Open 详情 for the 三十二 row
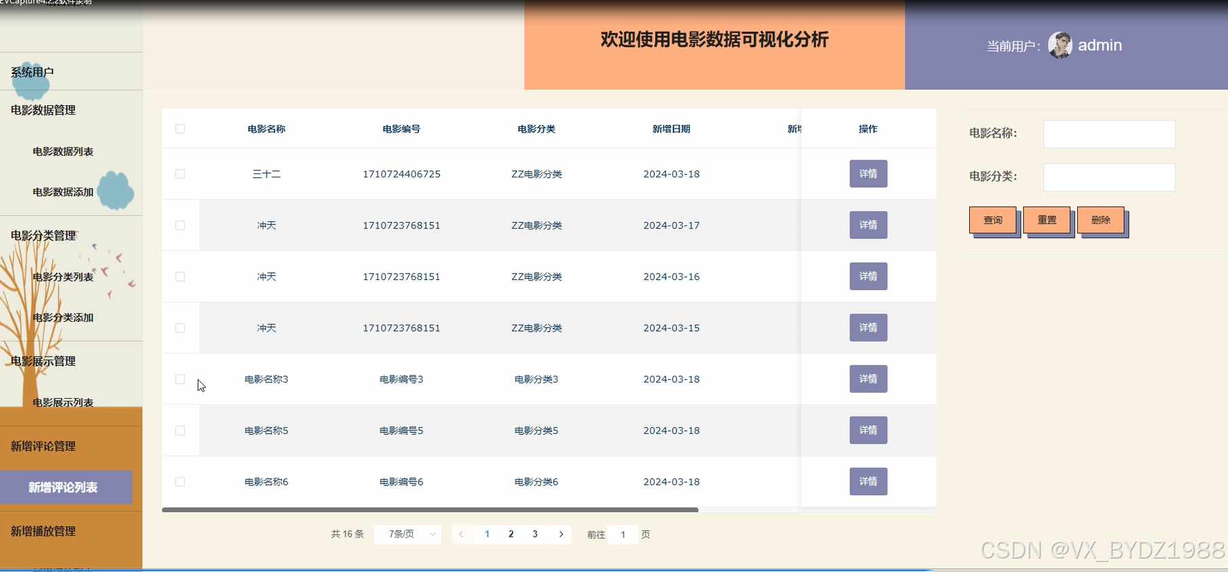This screenshot has width=1228, height=572. coord(868,174)
